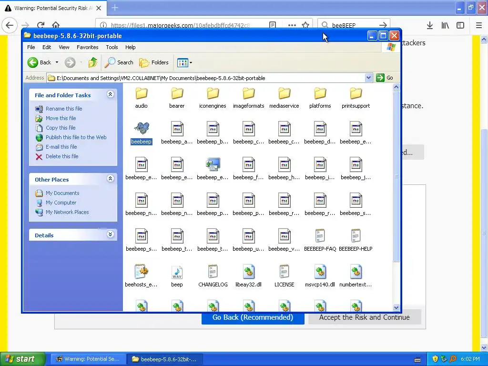Toggle Firefox sidebar icon

460,25
